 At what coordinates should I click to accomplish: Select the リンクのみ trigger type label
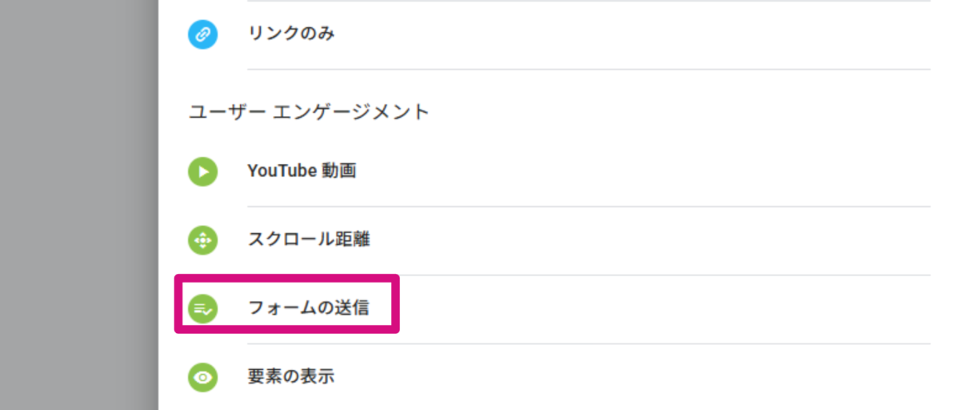pos(290,34)
